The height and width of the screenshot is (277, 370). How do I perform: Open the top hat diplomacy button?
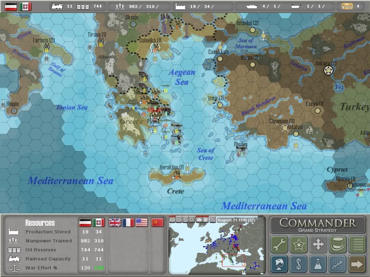(337, 244)
